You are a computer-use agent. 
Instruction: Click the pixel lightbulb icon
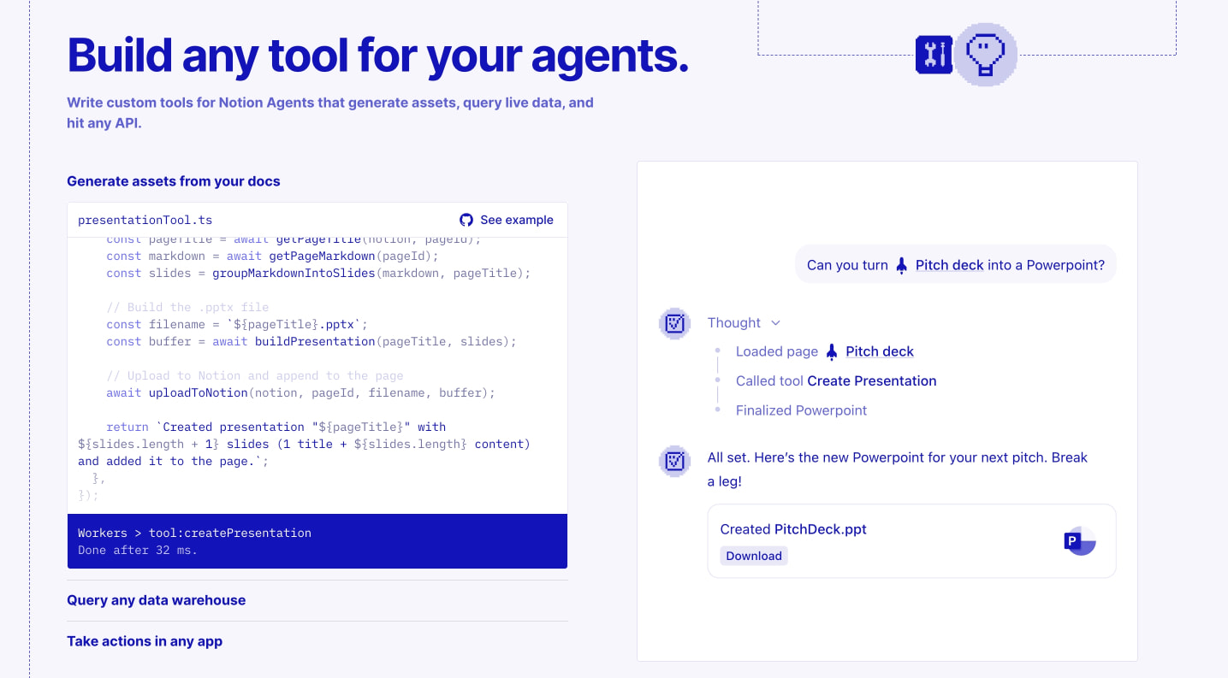coord(986,54)
